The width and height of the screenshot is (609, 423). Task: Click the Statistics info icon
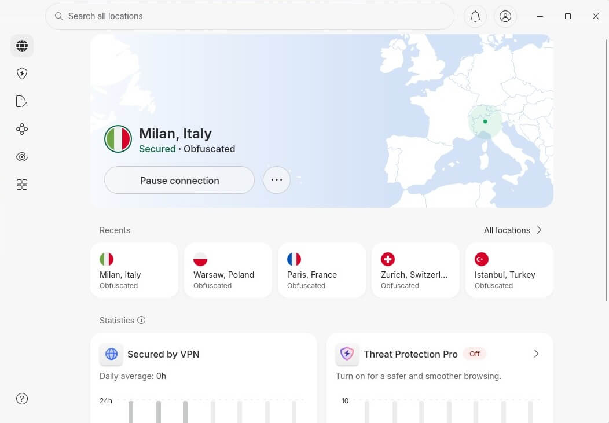tap(140, 320)
